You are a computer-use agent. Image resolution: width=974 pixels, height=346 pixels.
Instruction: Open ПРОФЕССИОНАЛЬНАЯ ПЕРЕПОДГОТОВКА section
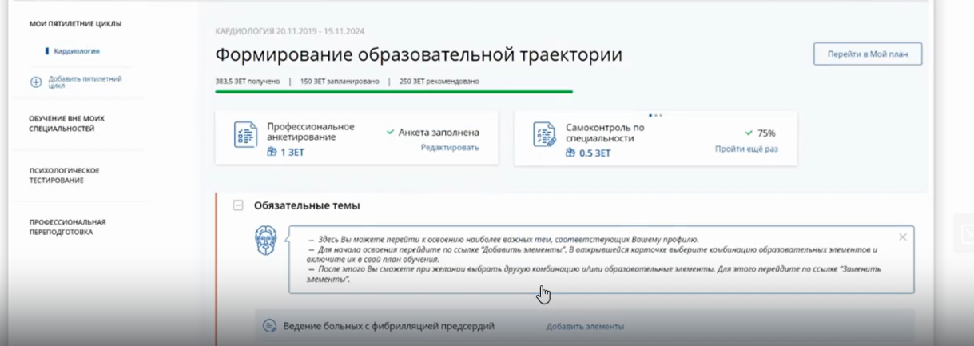(67, 227)
